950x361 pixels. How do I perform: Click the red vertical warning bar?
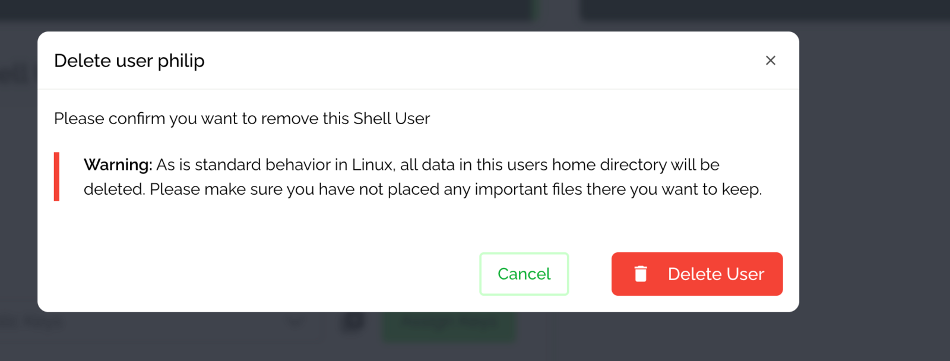pos(56,177)
